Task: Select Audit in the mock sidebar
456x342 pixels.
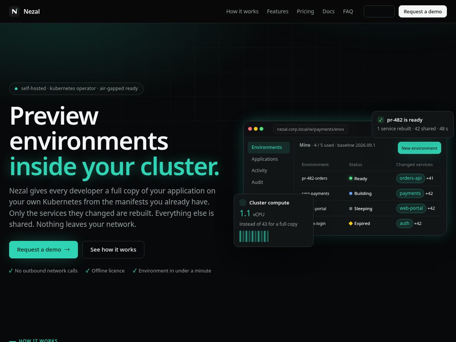Action: 269,182
